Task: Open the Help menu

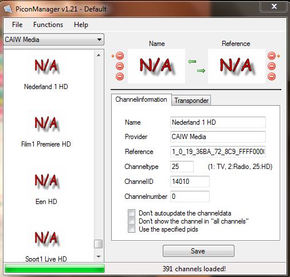Action: click(x=81, y=25)
